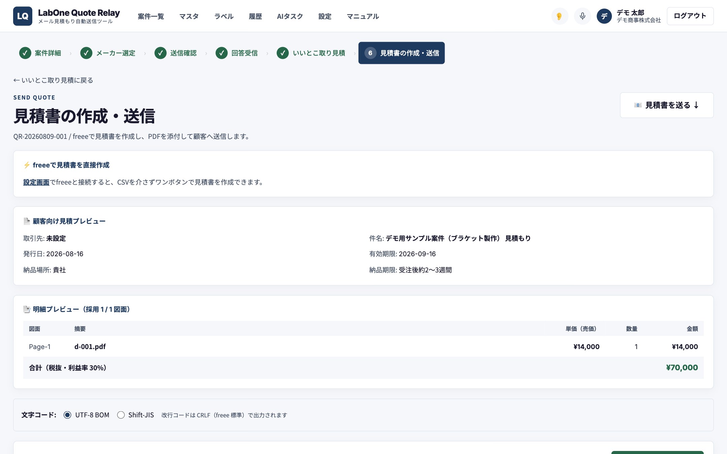
Task: Click the step 6 number badge
Action: pyautogui.click(x=370, y=53)
